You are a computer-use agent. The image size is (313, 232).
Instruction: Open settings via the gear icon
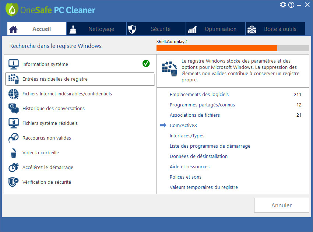click(x=283, y=4)
